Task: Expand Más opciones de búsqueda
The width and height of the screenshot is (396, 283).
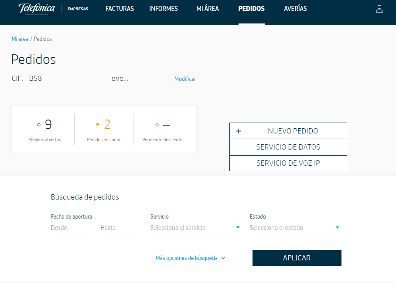Action: 190,258
